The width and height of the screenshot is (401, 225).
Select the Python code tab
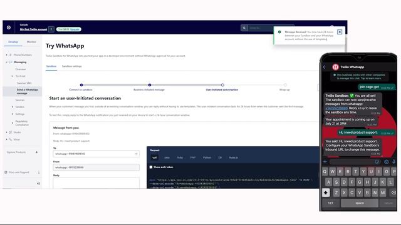click(207, 157)
